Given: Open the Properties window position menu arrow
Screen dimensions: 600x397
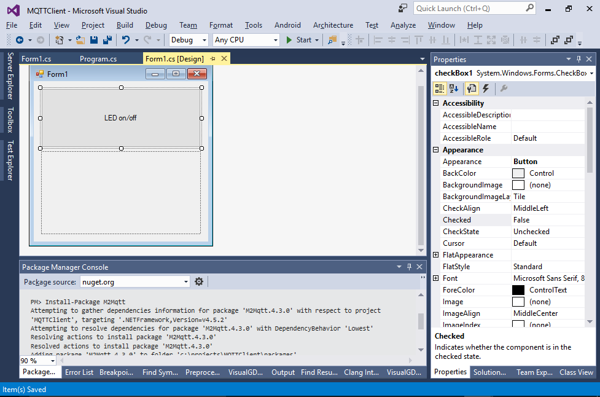Looking at the screenshot, I should pos(569,59).
